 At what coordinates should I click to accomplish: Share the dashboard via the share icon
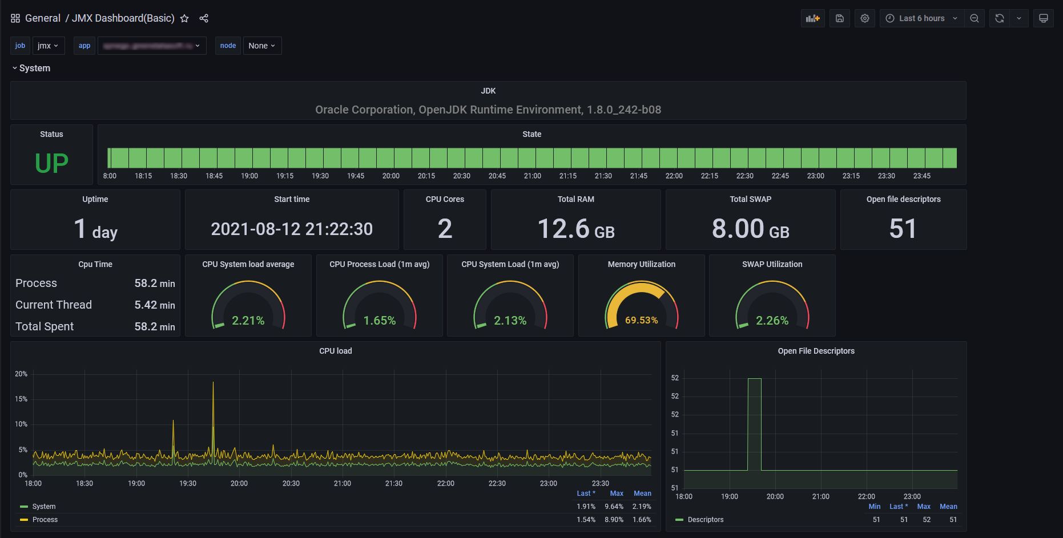pos(204,18)
